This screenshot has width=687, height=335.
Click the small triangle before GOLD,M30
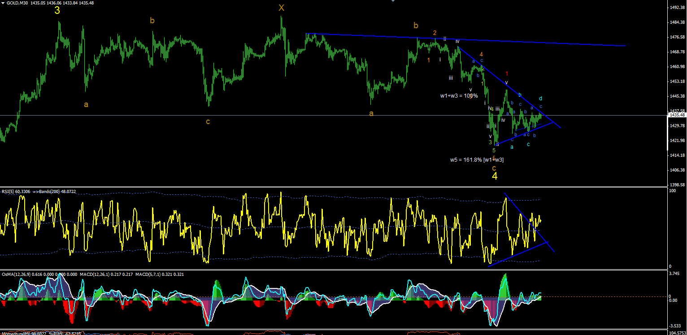pos(3,3)
